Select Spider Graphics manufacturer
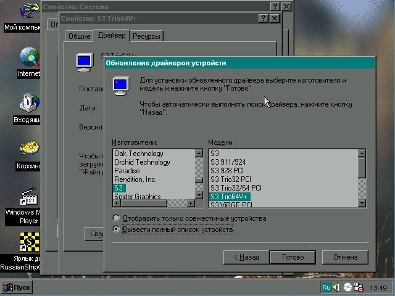Image resolution: width=395 pixels, height=296 pixels. click(x=137, y=196)
